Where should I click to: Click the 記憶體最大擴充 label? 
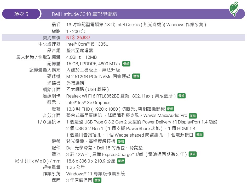point(45,70)
